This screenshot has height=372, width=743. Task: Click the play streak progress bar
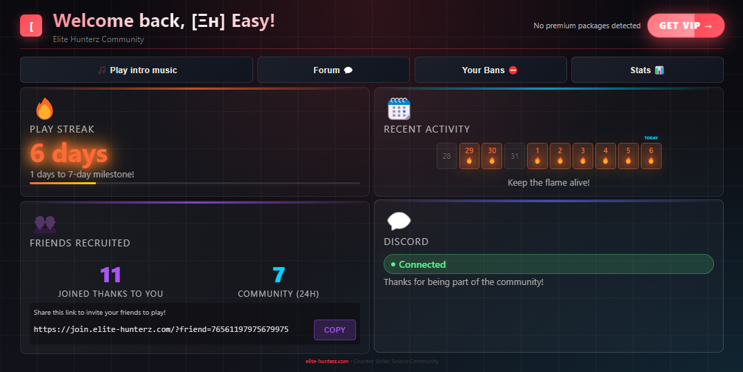coord(195,183)
